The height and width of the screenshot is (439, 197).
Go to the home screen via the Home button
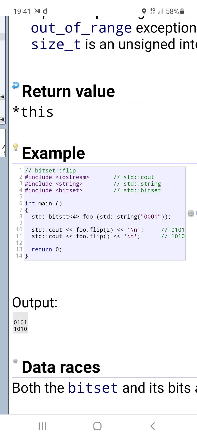[x=97, y=426]
